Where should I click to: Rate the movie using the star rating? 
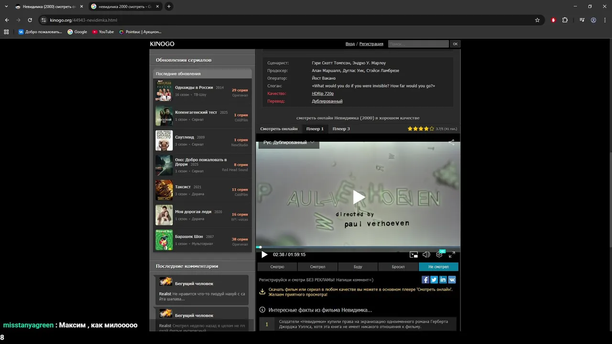tap(421, 129)
